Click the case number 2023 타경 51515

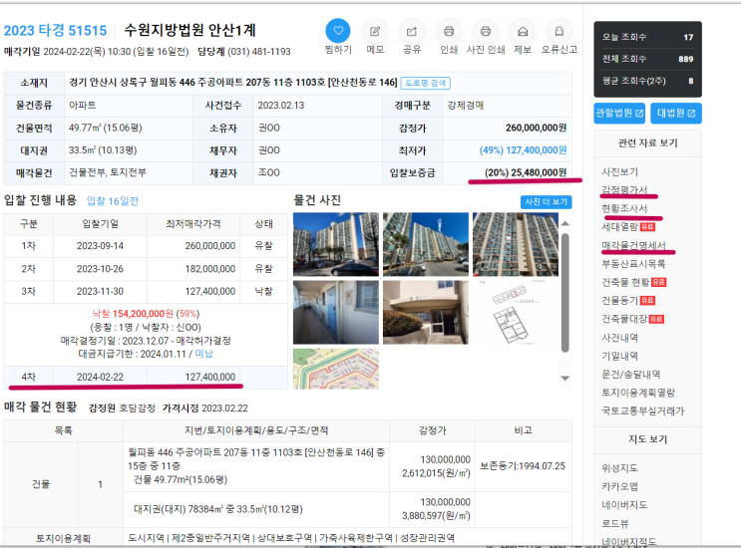coord(55,31)
